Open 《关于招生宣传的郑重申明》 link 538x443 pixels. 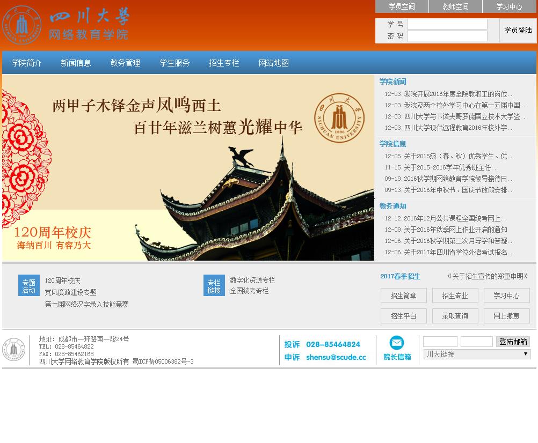pos(487,276)
